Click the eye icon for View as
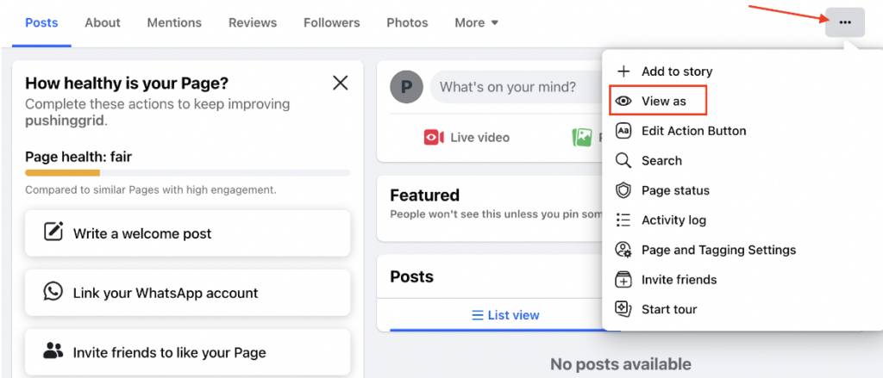 (x=623, y=102)
